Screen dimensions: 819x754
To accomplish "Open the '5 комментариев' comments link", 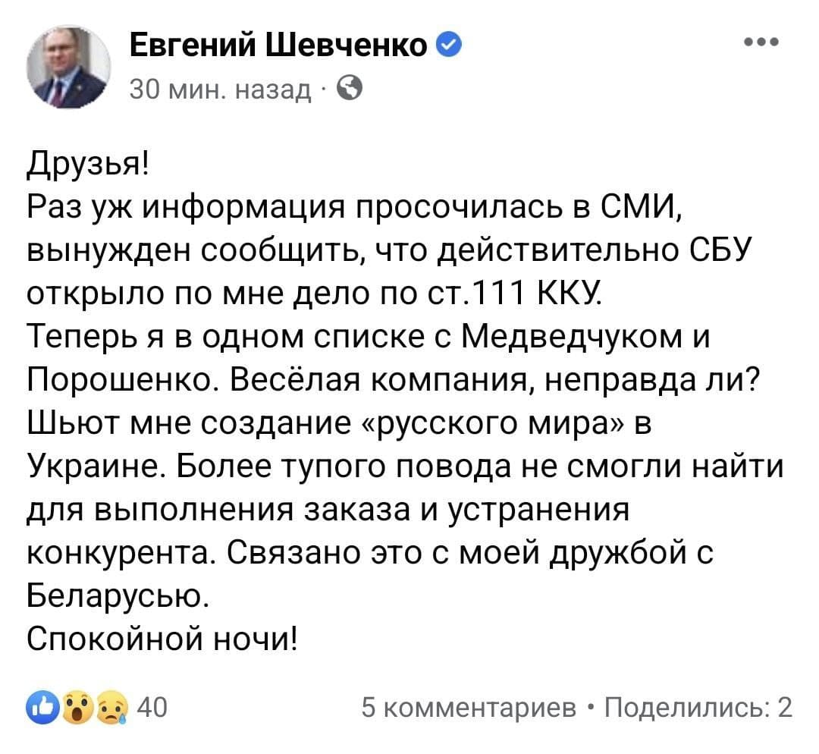I will point(469,708).
